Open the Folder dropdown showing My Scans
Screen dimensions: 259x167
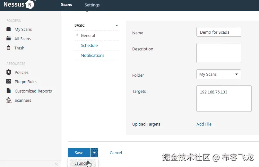click(219, 74)
